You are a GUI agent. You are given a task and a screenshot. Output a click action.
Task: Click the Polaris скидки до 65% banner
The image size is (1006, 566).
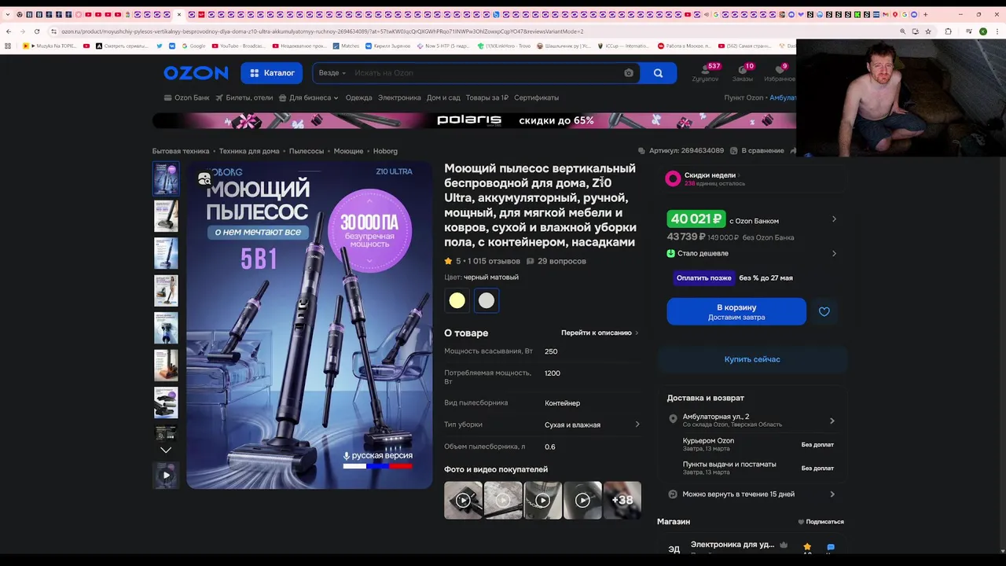(x=474, y=120)
